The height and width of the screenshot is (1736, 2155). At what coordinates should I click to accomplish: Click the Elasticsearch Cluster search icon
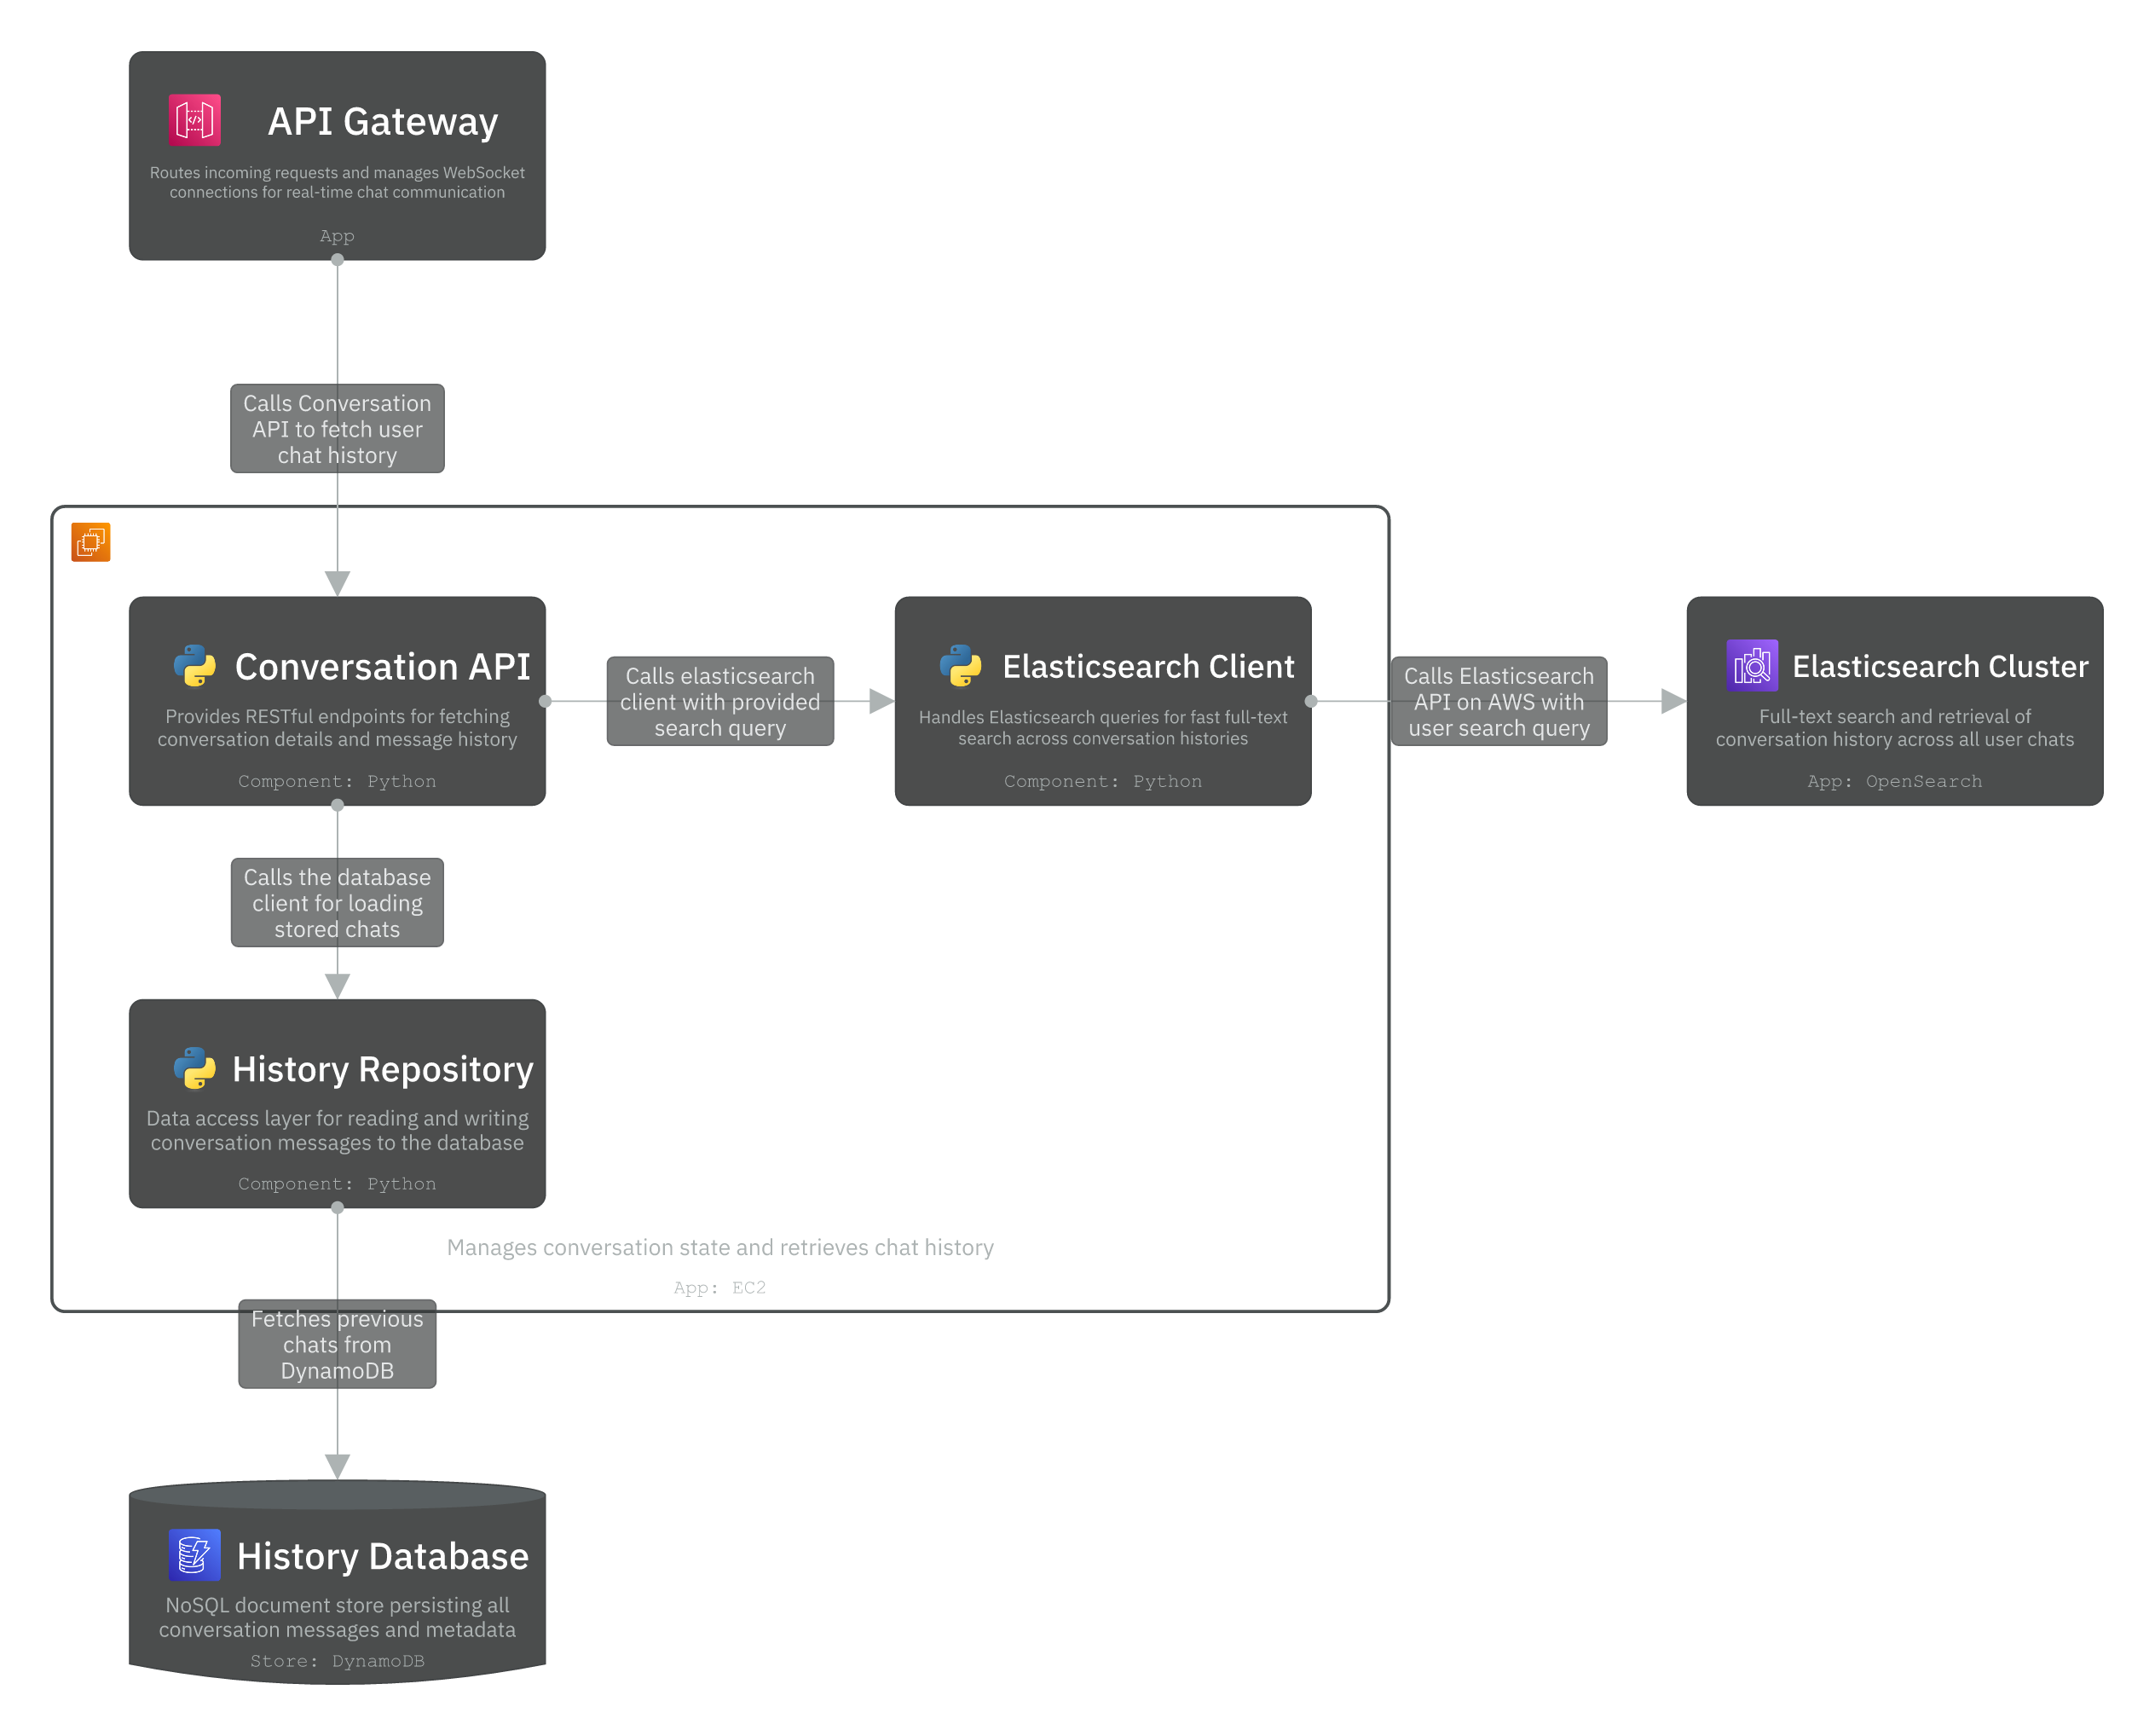click(x=1752, y=664)
